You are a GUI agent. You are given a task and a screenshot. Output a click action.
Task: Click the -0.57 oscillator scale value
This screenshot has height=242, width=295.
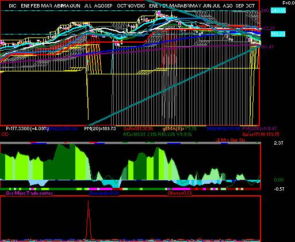(279, 189)
